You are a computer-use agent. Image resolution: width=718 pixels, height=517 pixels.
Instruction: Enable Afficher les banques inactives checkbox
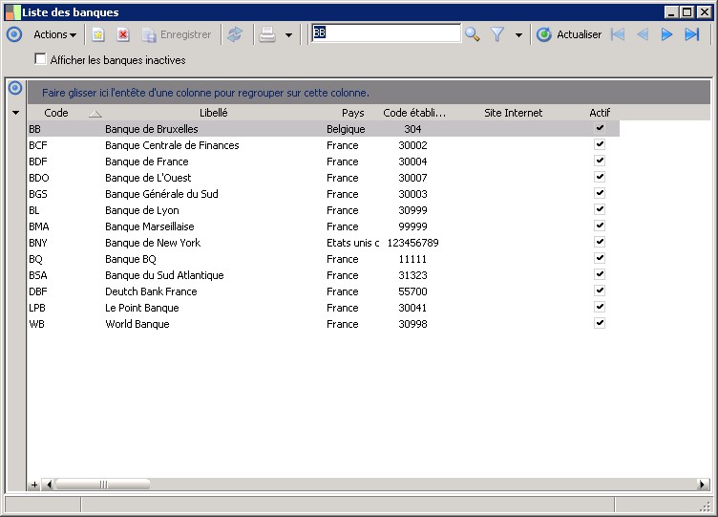tap(40, 59)
